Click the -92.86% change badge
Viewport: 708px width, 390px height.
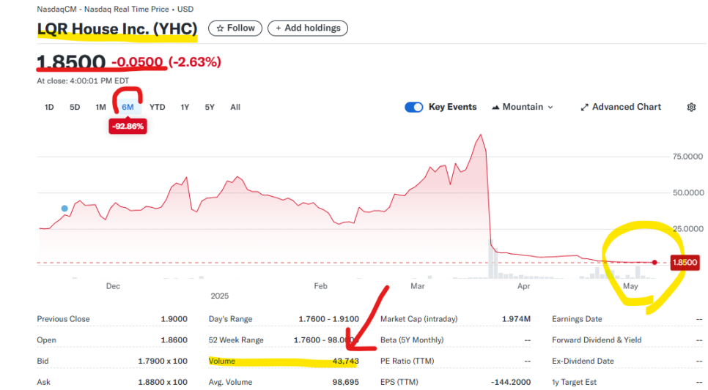[x=128, y=127]
